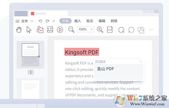Switch to the 开始 tab
169x108 pixels.
coord(65,21)
